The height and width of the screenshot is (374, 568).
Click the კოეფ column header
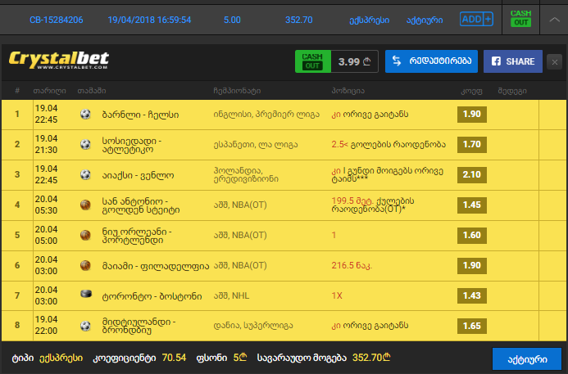471,91
